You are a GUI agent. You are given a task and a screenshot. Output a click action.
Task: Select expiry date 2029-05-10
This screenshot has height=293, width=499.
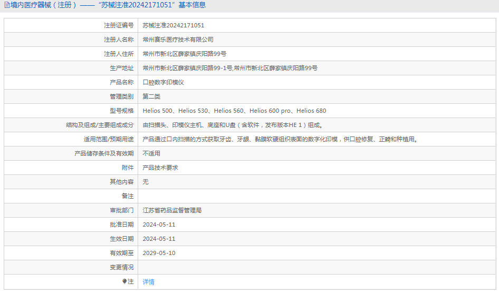(159, 253)
